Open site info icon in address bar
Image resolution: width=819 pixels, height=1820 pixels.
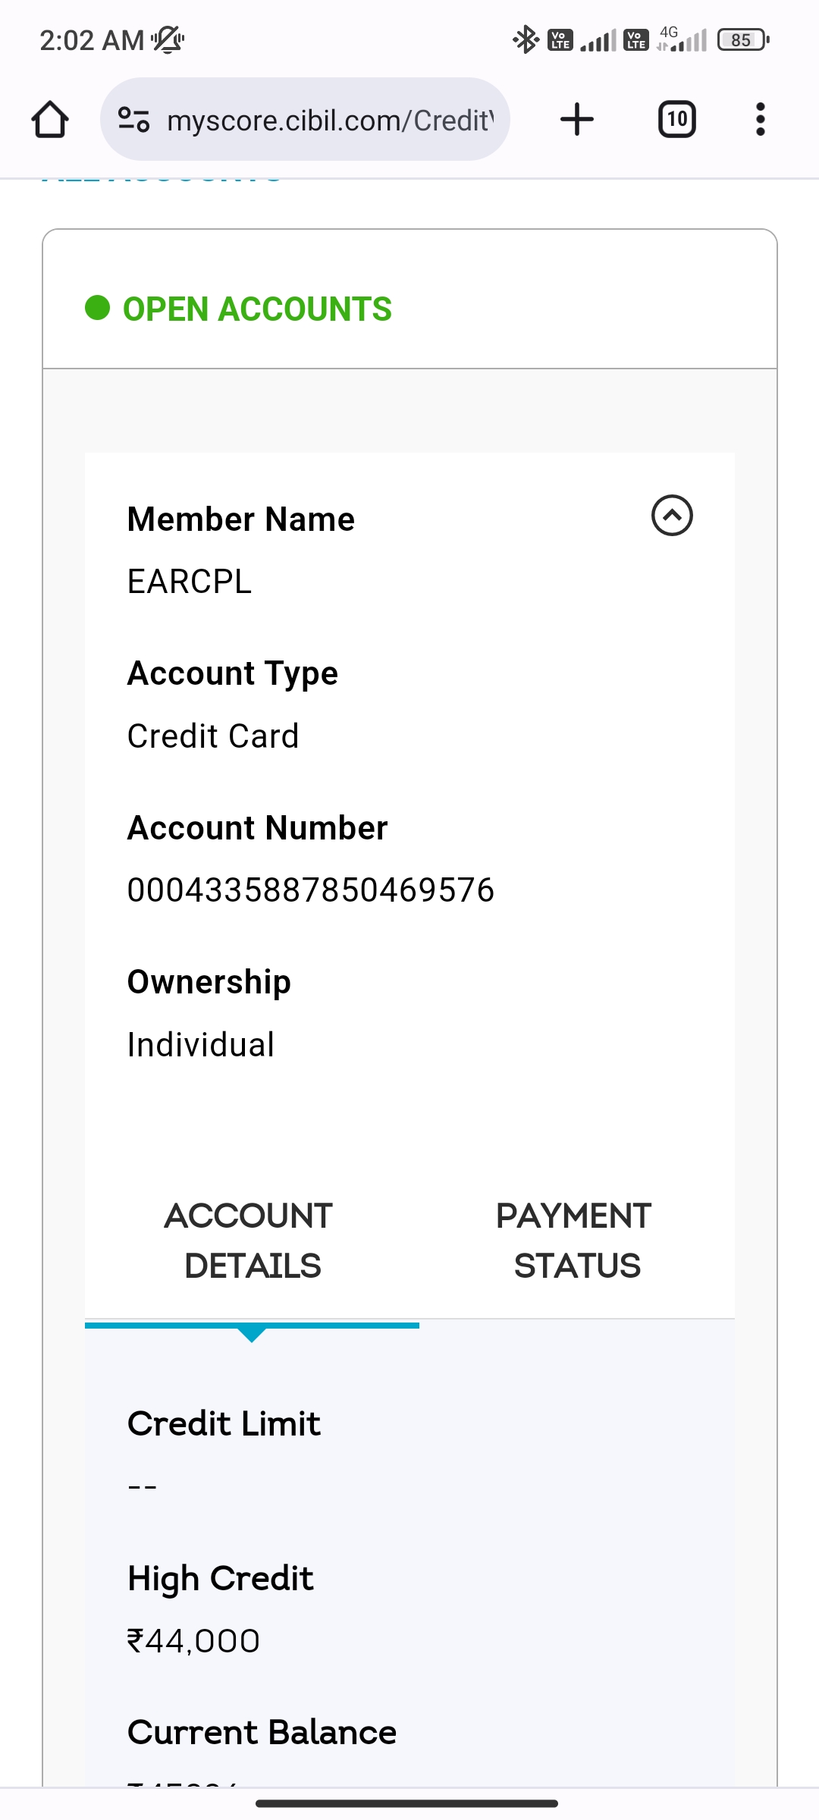133,120
